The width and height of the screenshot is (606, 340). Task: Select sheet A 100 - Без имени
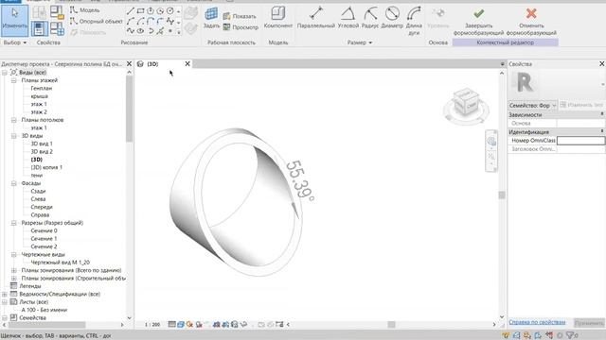point(45,310)
